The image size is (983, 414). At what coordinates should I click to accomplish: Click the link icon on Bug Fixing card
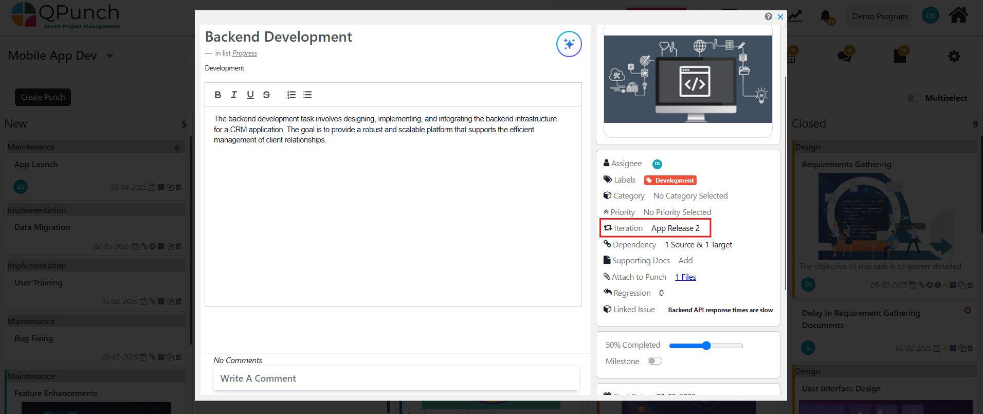(152, 357)
